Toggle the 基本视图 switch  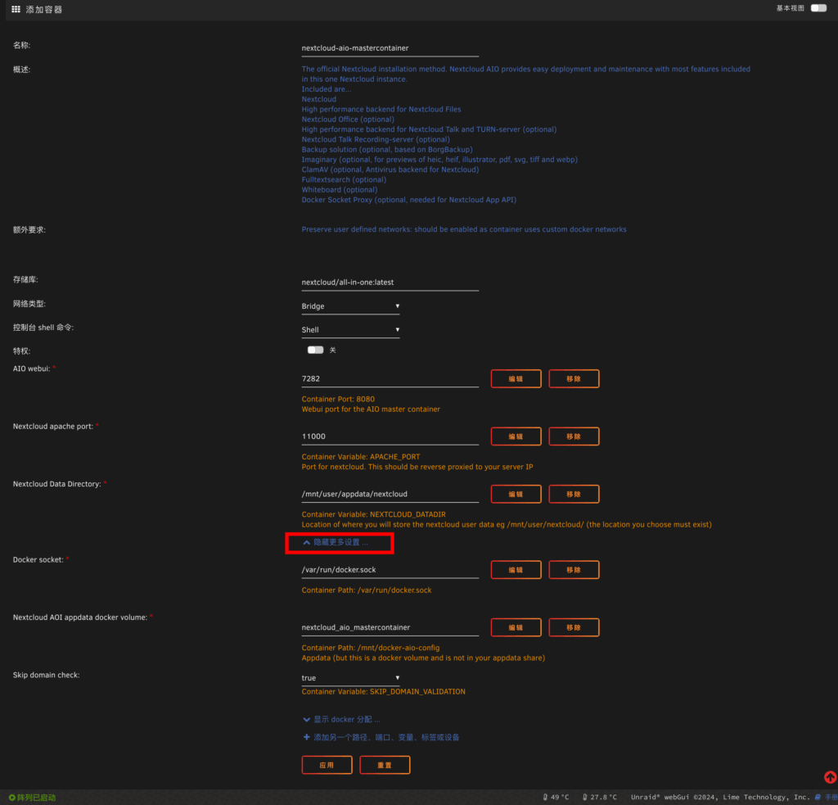tap(818, 8)
